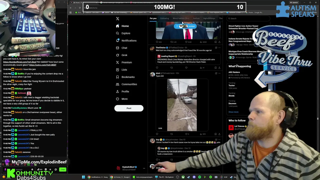Repost TheChoice post
Viewport: 320px width, 180px height.
click(171, 68)
